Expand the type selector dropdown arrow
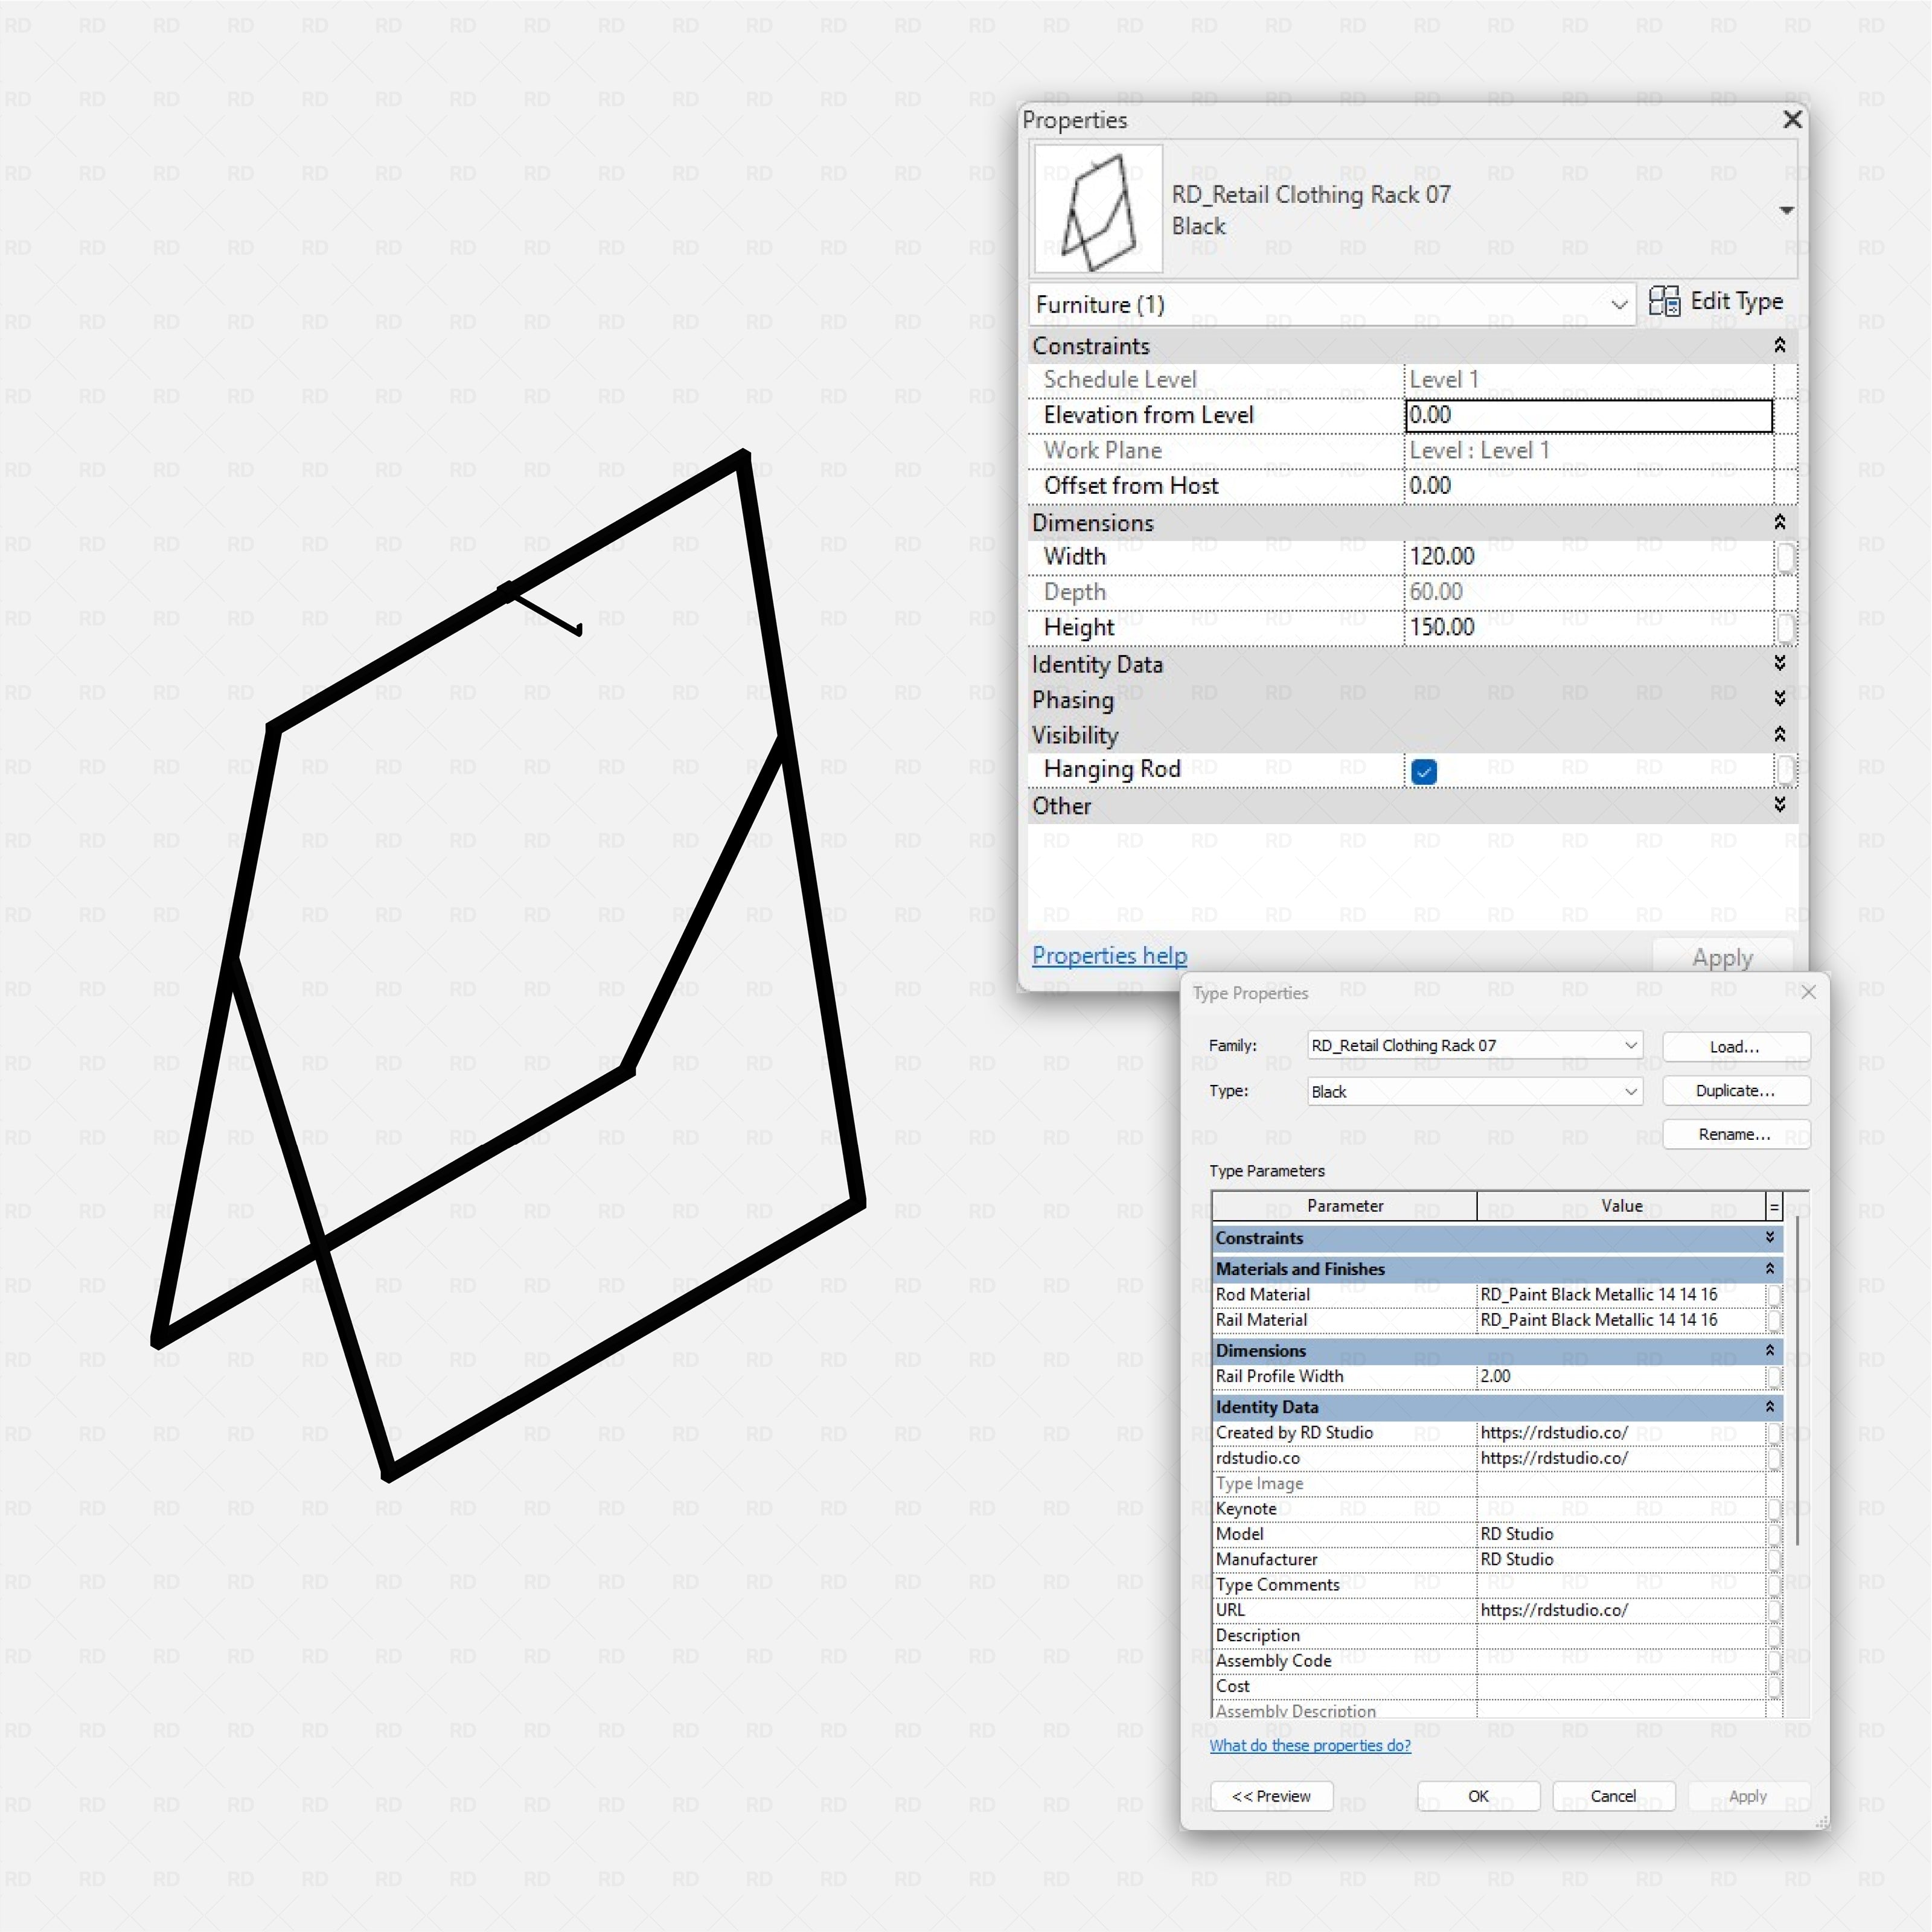Screen dimensions: 1932x1932 click(x=1786, y=210)
